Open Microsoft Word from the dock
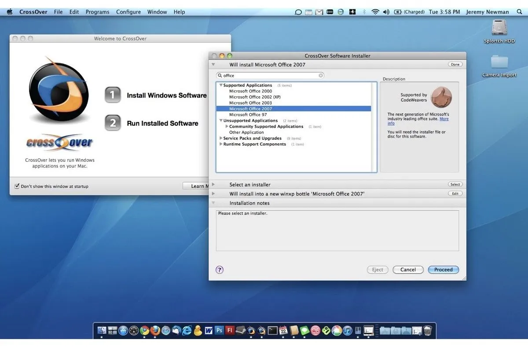Viewport: 528px width, 347px height. pos(209,330)
